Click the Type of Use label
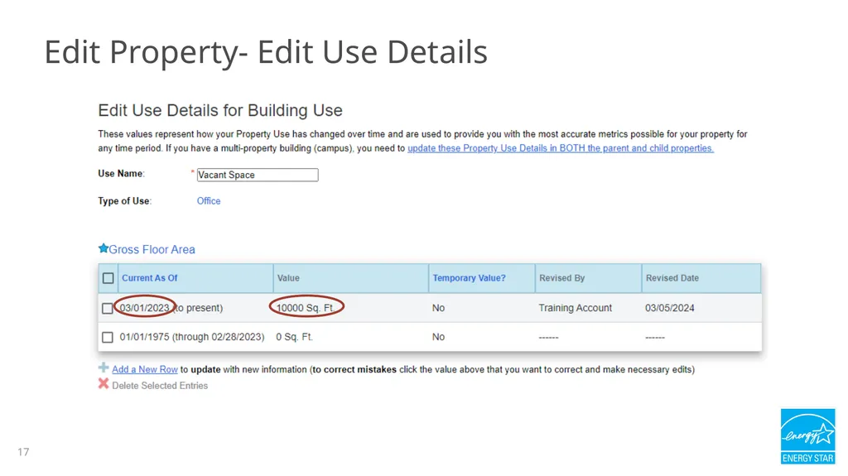 (x=124, y=201)
